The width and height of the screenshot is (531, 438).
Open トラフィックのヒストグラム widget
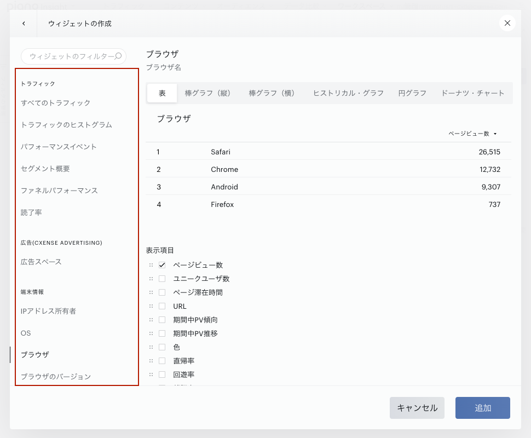(x=66, y=125)
